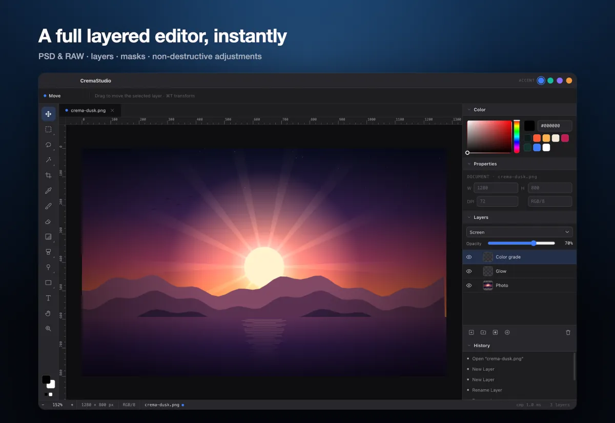The height and width of the screenshot is (423, 615).
Task: Hide the Color grade layer
Action: pos(469,257)
